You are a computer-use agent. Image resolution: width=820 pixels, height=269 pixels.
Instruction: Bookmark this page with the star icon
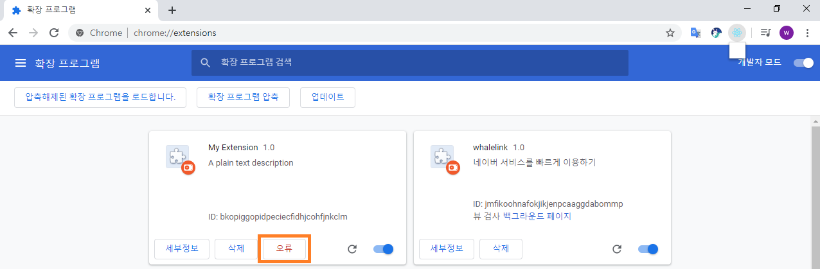[670, 33]
